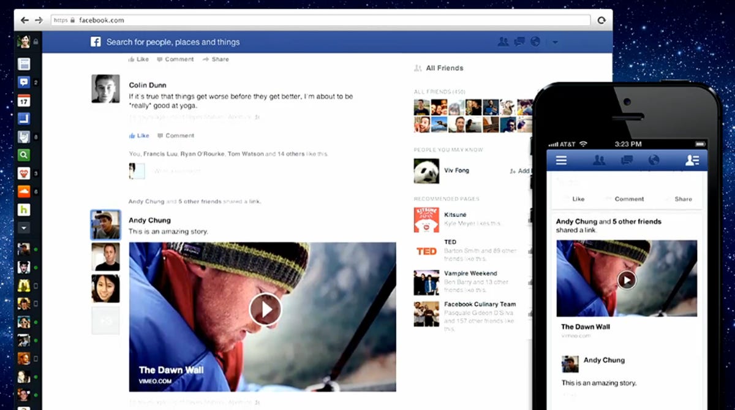Click the Facebook logo beside the search field
This screenshot has width=735, height=410.
pos(96,42)
